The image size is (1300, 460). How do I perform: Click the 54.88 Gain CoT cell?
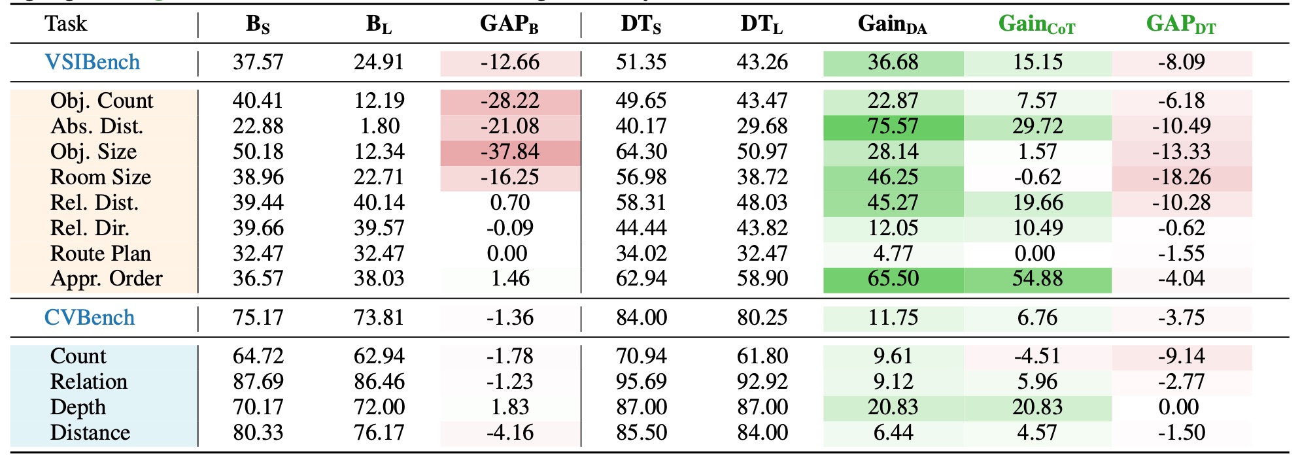(x=1038, y=279)
